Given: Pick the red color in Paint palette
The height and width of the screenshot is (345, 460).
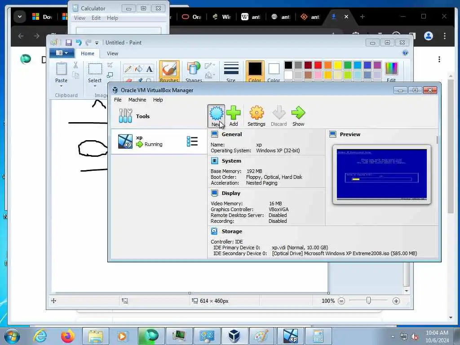Looking at the screenshot, I should click(x=318, y=65).
